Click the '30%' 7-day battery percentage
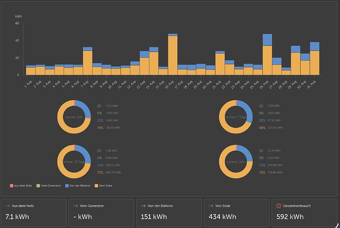This screenshot has width=340, height=228. point(262,121)
